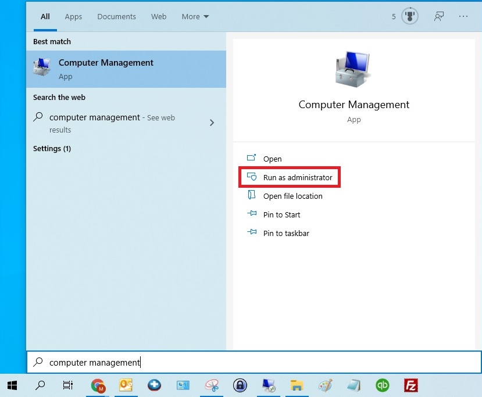Launch Paint from the taskbar
This screenshot has height=397, width=482.
[x=326, y=385]
